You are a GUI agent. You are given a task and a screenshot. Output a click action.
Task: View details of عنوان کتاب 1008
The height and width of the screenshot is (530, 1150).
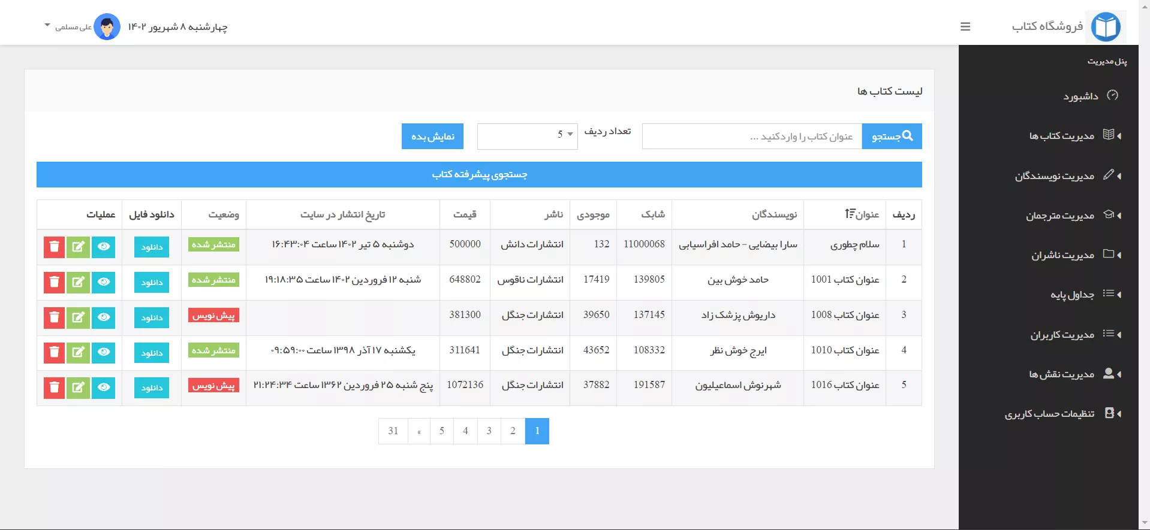point(103,317)
